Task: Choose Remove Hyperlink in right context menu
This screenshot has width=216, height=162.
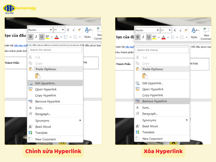Action: click(x=154, y=101)
